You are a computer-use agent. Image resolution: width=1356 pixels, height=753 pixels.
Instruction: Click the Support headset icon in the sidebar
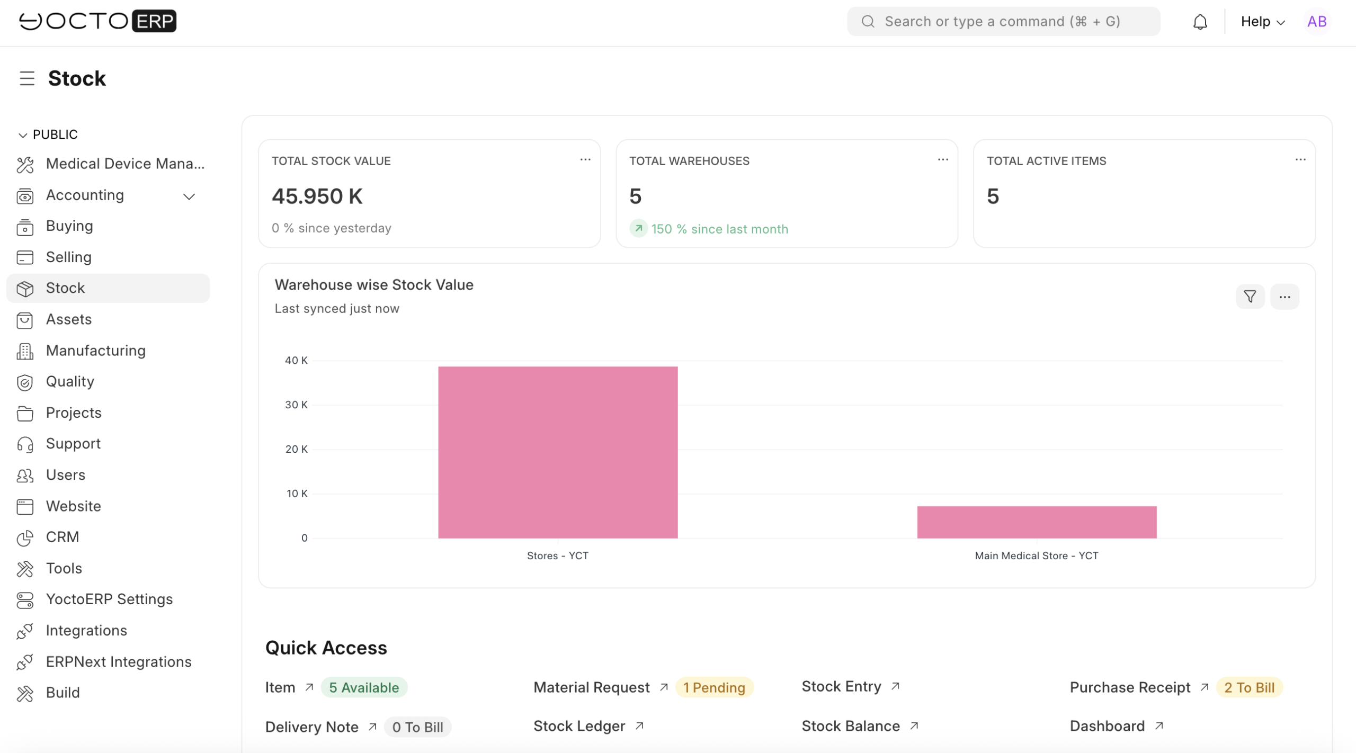point(25,444)
